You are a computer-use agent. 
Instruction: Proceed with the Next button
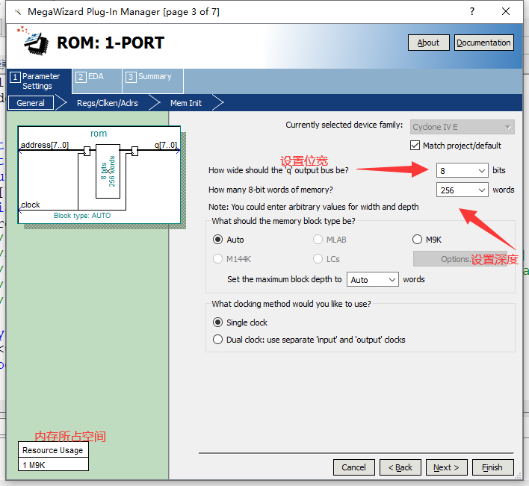click(446, 467)
